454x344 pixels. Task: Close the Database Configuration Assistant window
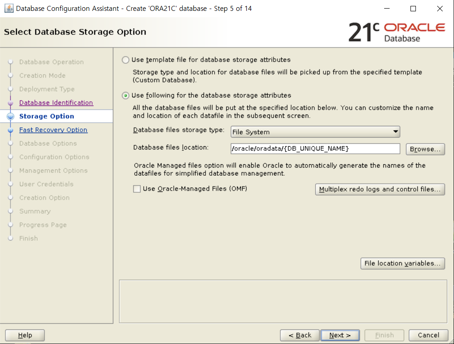click(440, 9)
